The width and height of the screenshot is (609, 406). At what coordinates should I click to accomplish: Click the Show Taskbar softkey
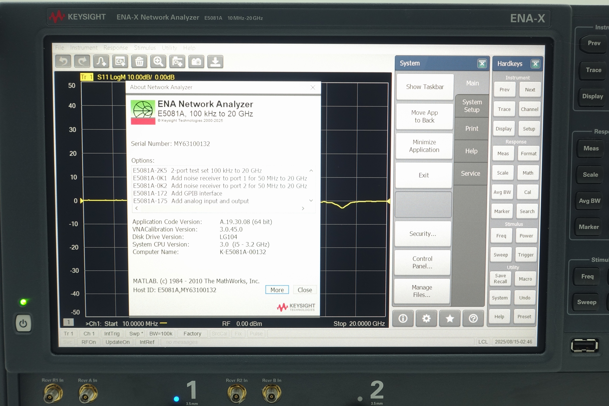(x=425, y=87)
